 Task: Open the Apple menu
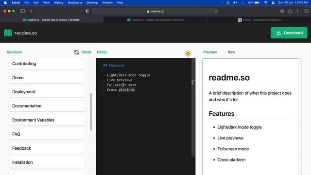pos(5,2)
